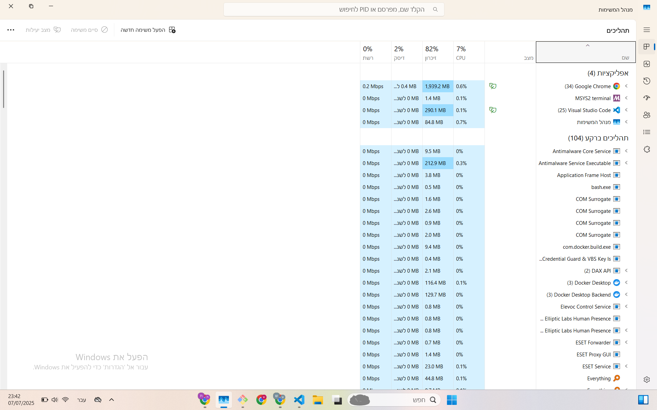Click in the process search field
The height and width of the screenshot is (410, 657).
(x=334, y=10)
